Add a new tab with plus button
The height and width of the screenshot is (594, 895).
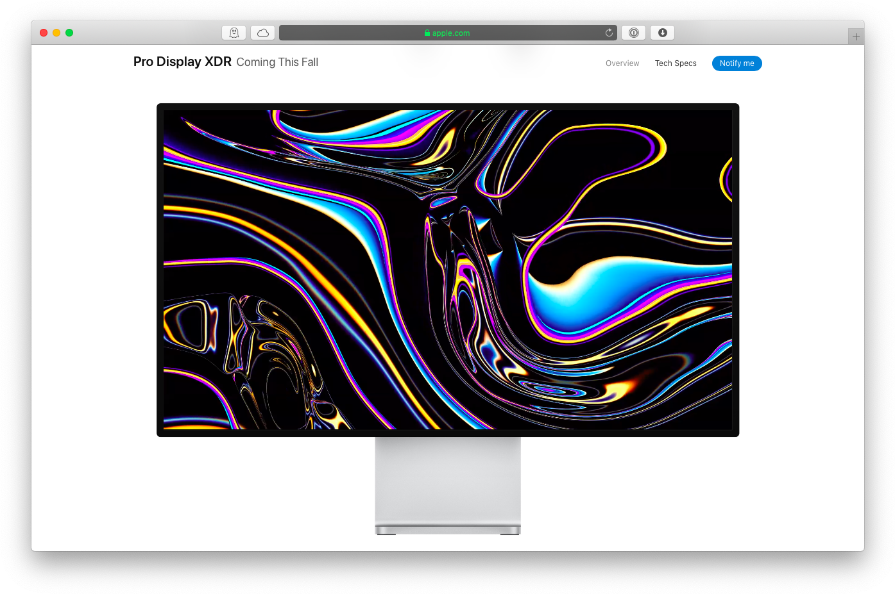click(856, 37)
